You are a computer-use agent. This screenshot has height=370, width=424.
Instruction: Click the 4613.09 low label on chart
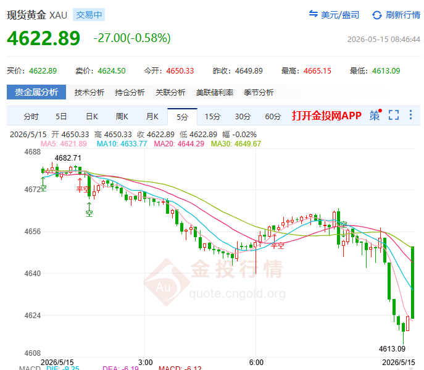pyautogui.click(x=392, y=348)
